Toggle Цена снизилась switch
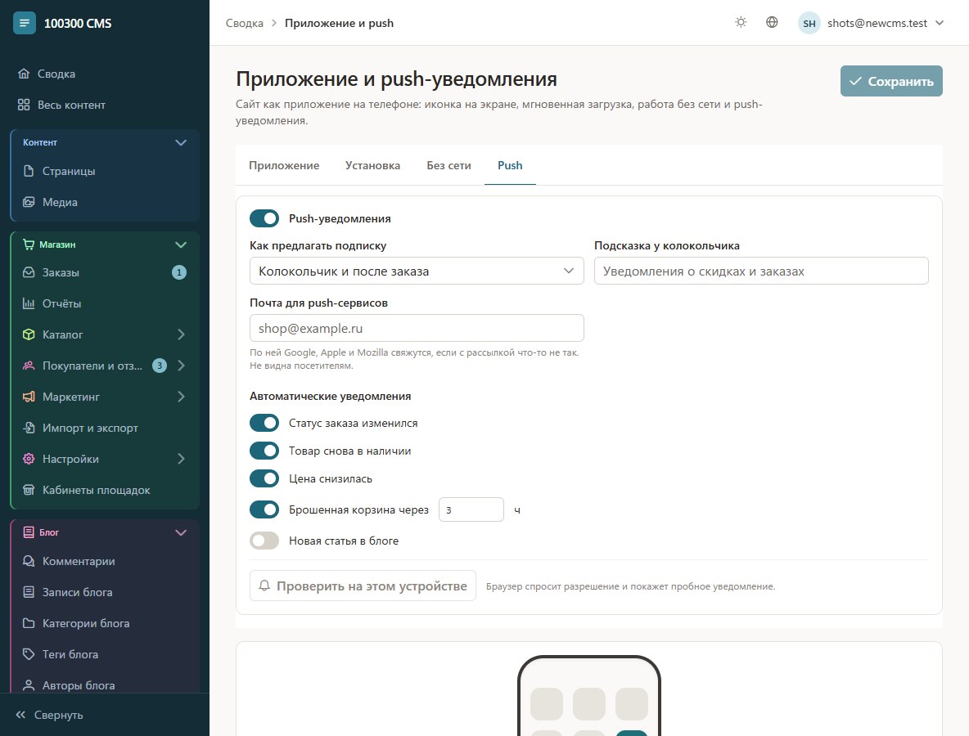 [264, 478]
